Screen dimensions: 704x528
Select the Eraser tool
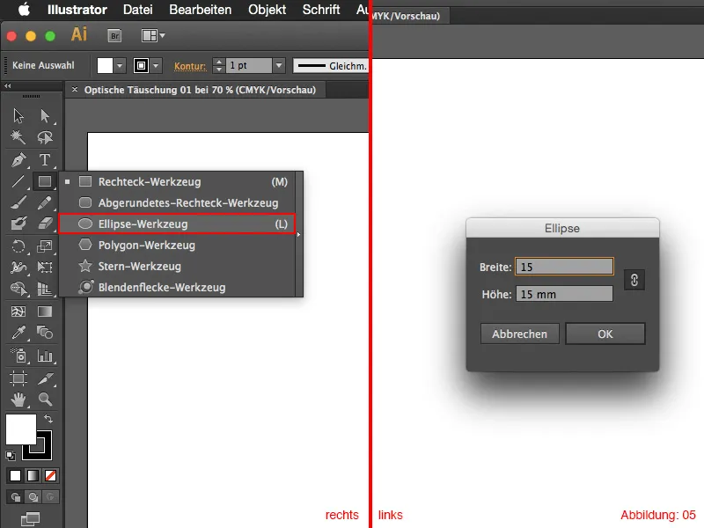click(x=45, y=224)
